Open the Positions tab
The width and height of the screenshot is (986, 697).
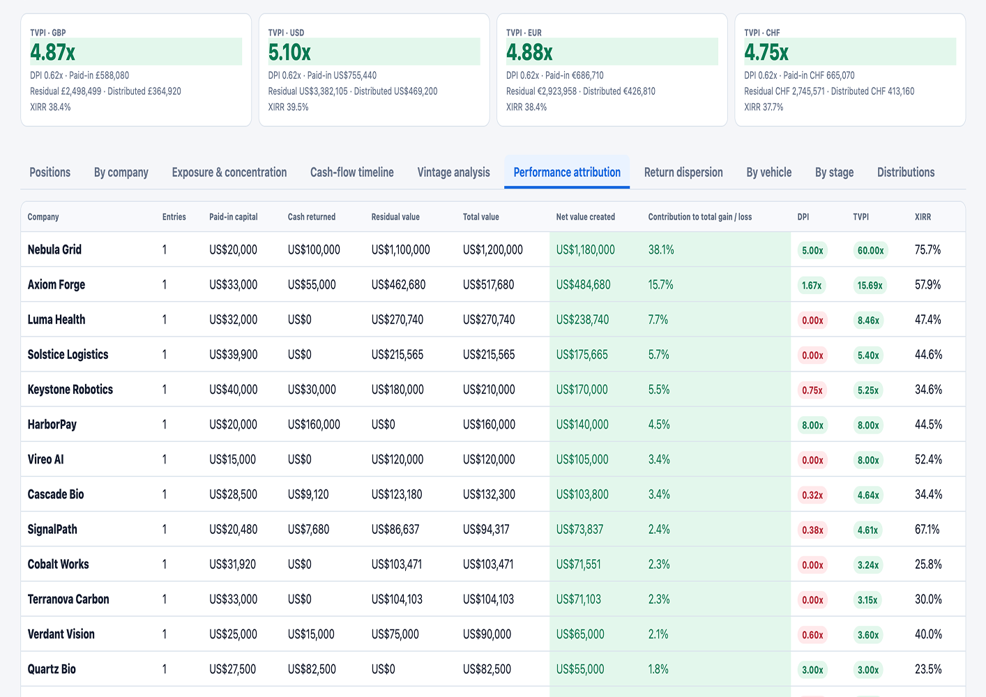point(50,172)
